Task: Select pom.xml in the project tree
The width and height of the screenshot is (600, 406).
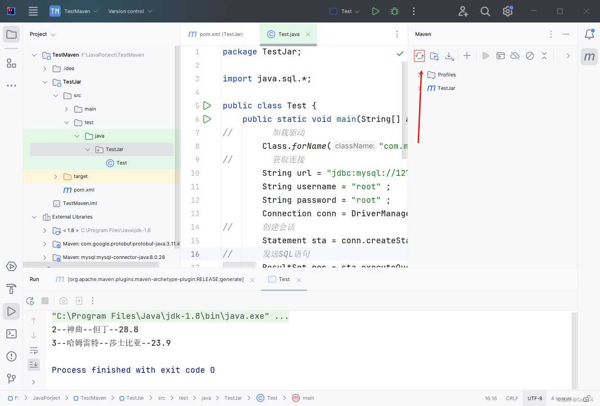Action: point(79,190)
